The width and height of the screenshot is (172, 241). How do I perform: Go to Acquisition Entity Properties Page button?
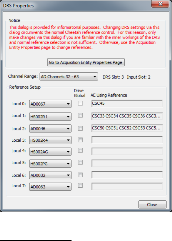pyautogui.click(x=86, y=62)
